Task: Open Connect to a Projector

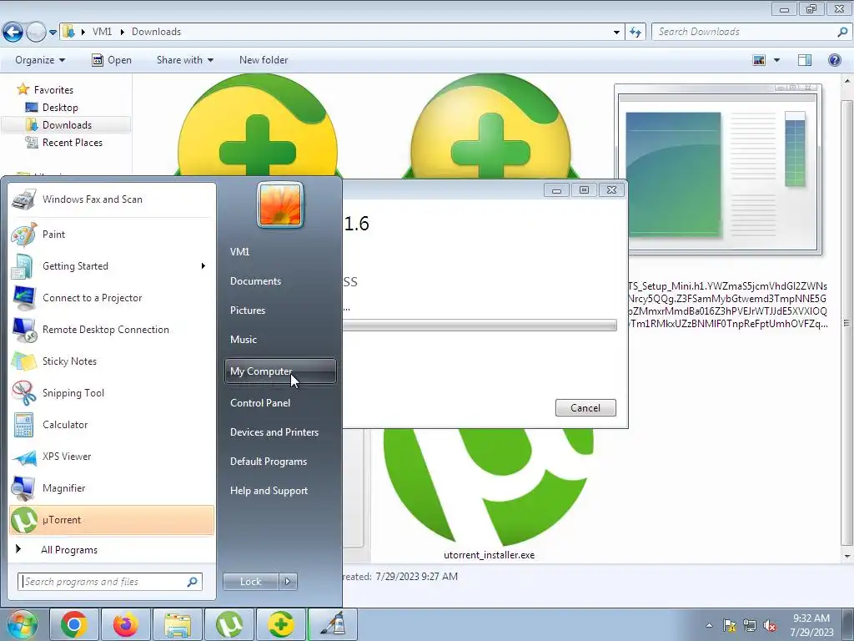Action: [112, 298]
